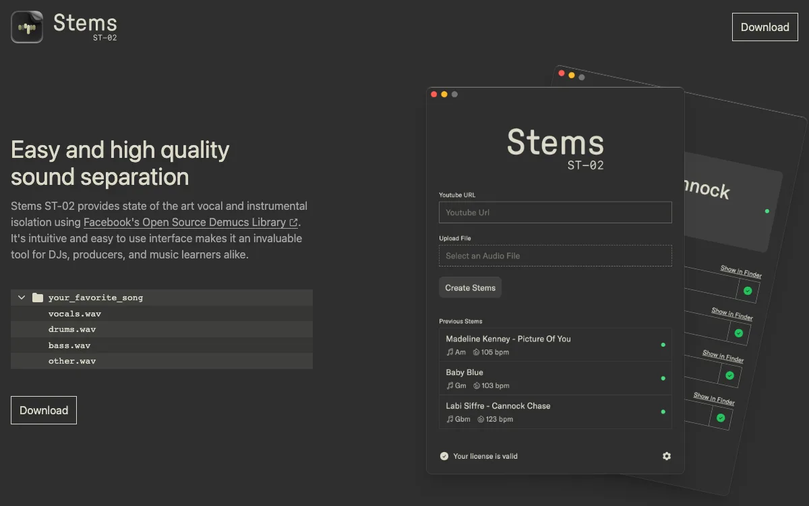This screenshot has height=506, width=809.
Task: Click the fourth Show in Finder link in back window
Action: tap(714, 399)
